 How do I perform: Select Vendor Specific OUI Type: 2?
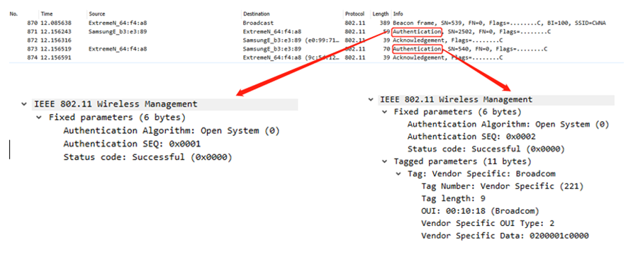click(488, 224)
